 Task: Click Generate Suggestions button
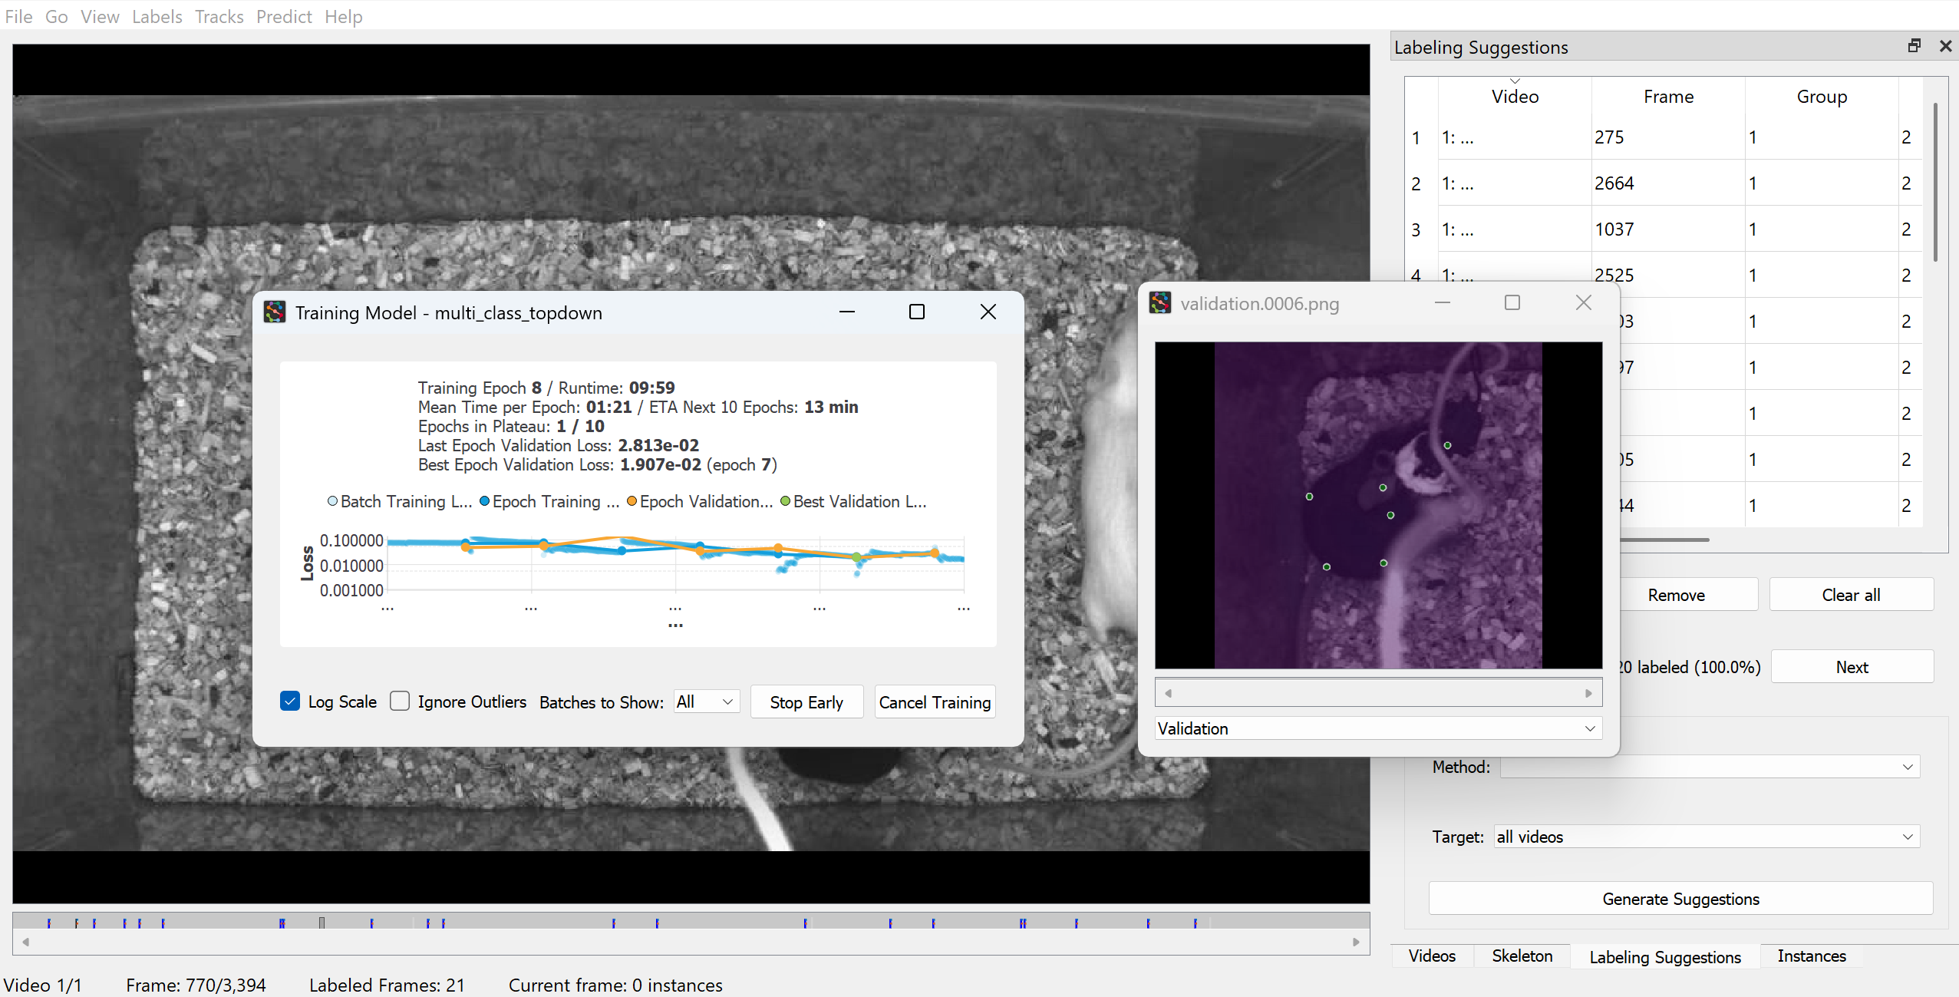tap(1680, 899)
